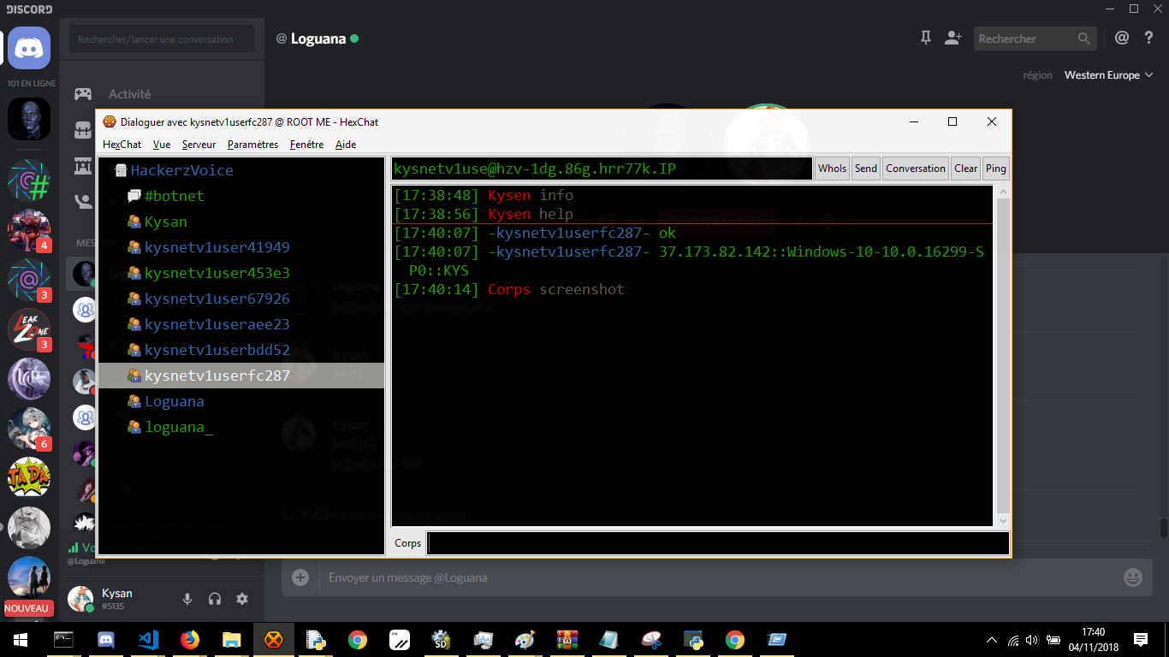Open Firefox from taskbar
The height and width of the screenshot is (657, 1169).
pyautogui.click(x=189, y=639)
